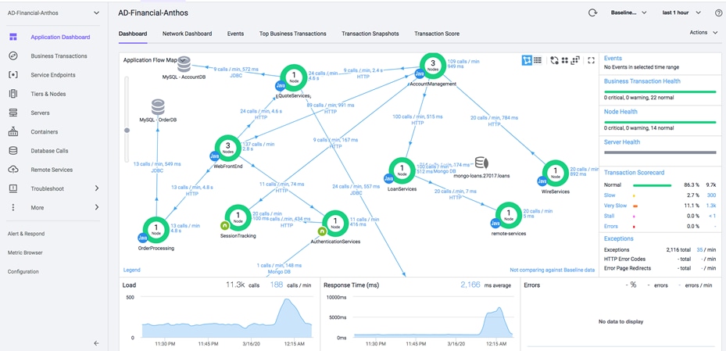Screen dimensions: 726x351
Task: Click the flow map arrange nodes icon
Action: (x=575, y=60)
